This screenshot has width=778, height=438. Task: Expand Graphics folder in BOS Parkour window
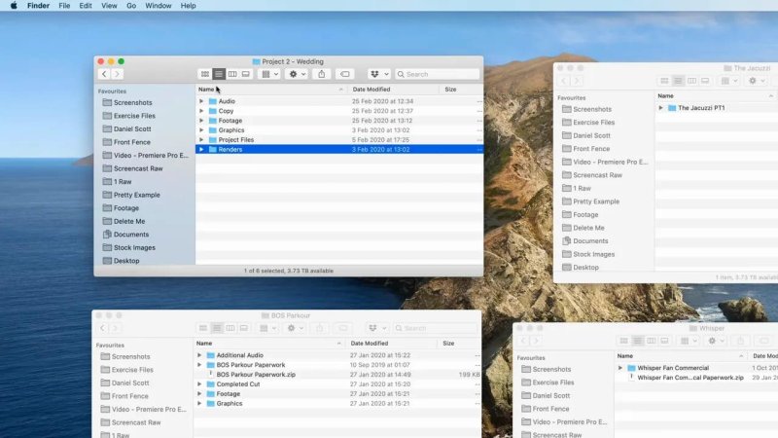click(x=199, y=404)
